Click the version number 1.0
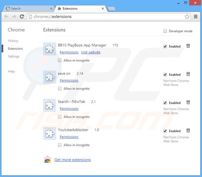Image resolution: width=202 pixels, height=177 pixels. 97,130
